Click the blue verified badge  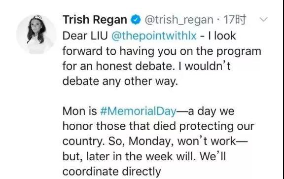click(136, 20)
